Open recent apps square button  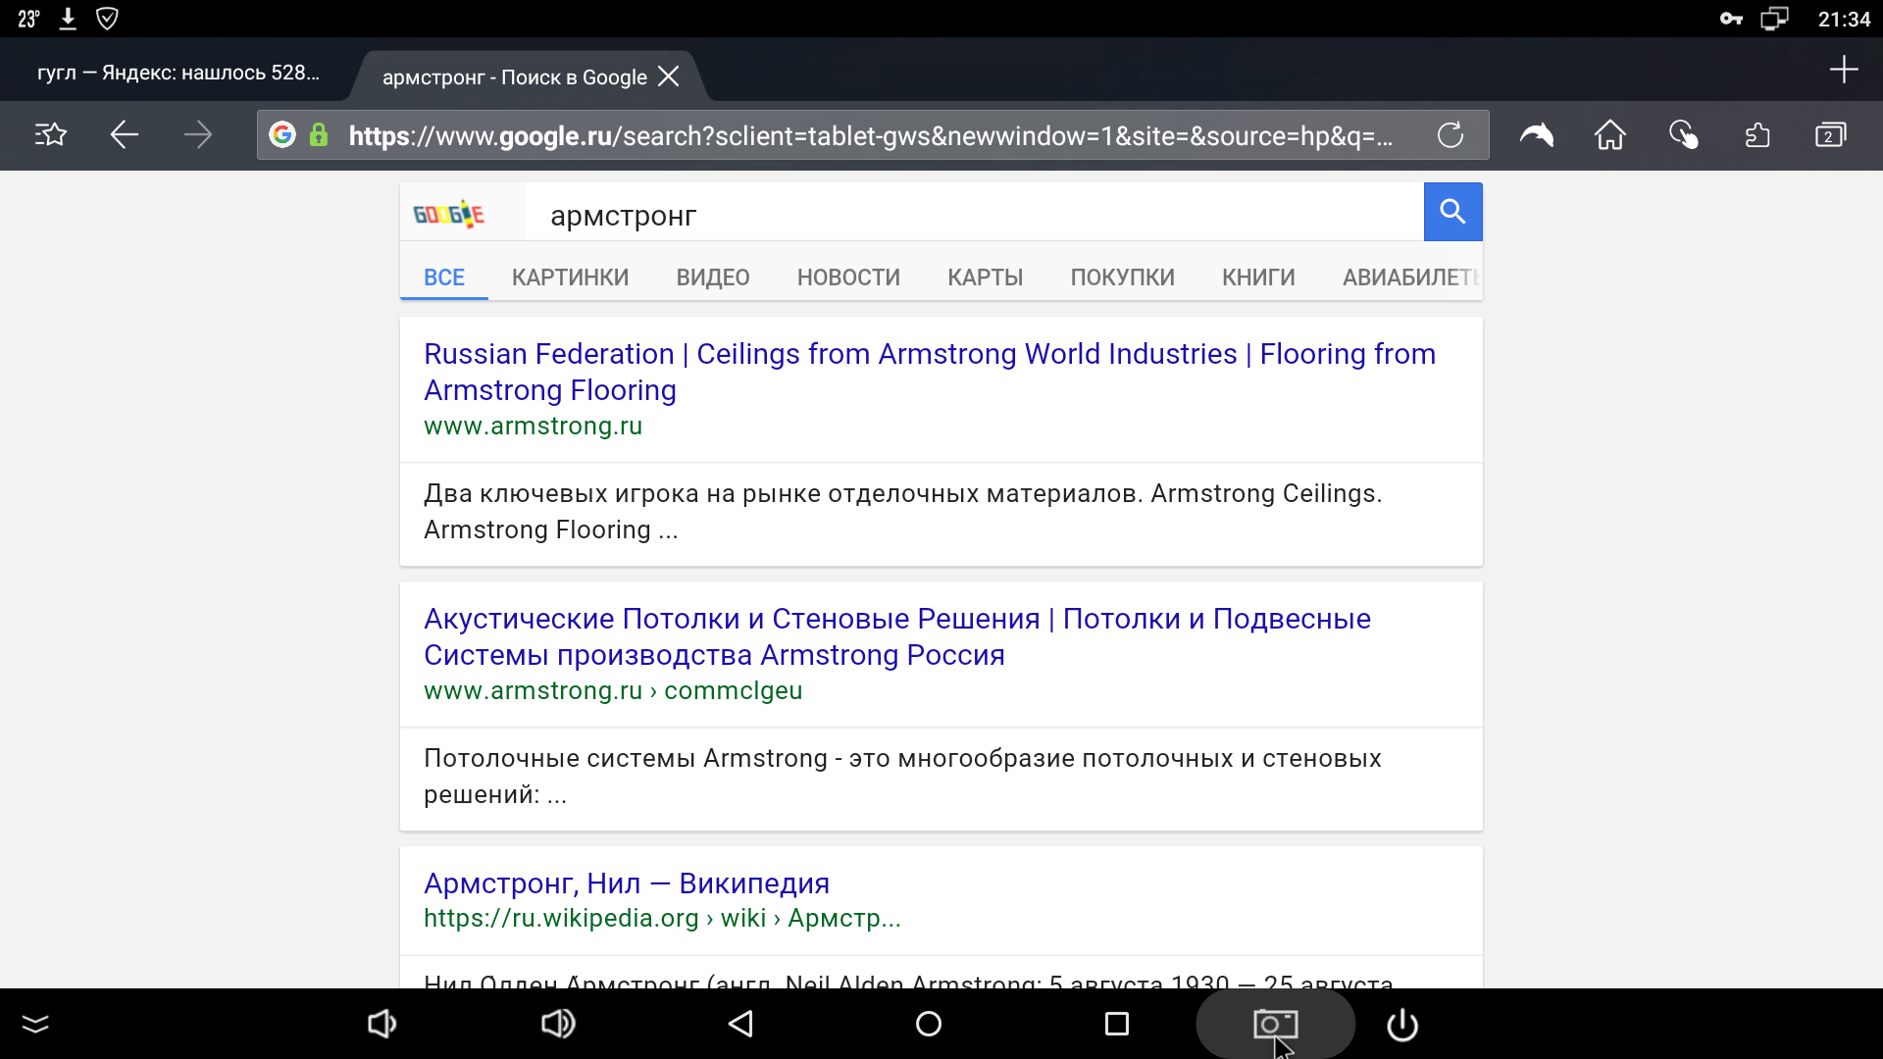pyautogui.click(x=1117, y=1024)
